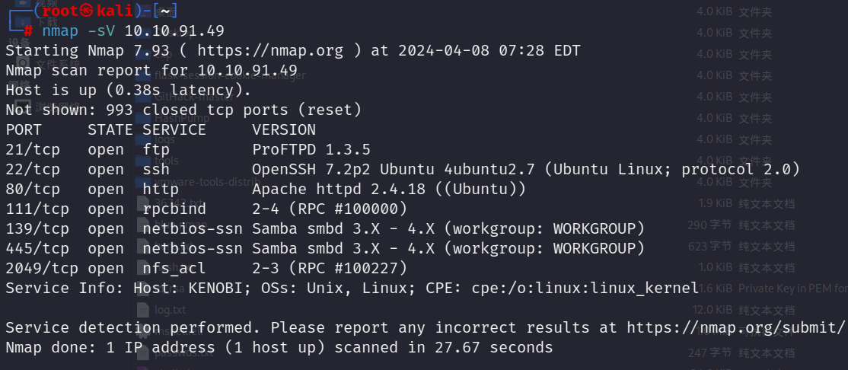Click the VERSION column header
848x370 pixels.
[x=284, y=130]
